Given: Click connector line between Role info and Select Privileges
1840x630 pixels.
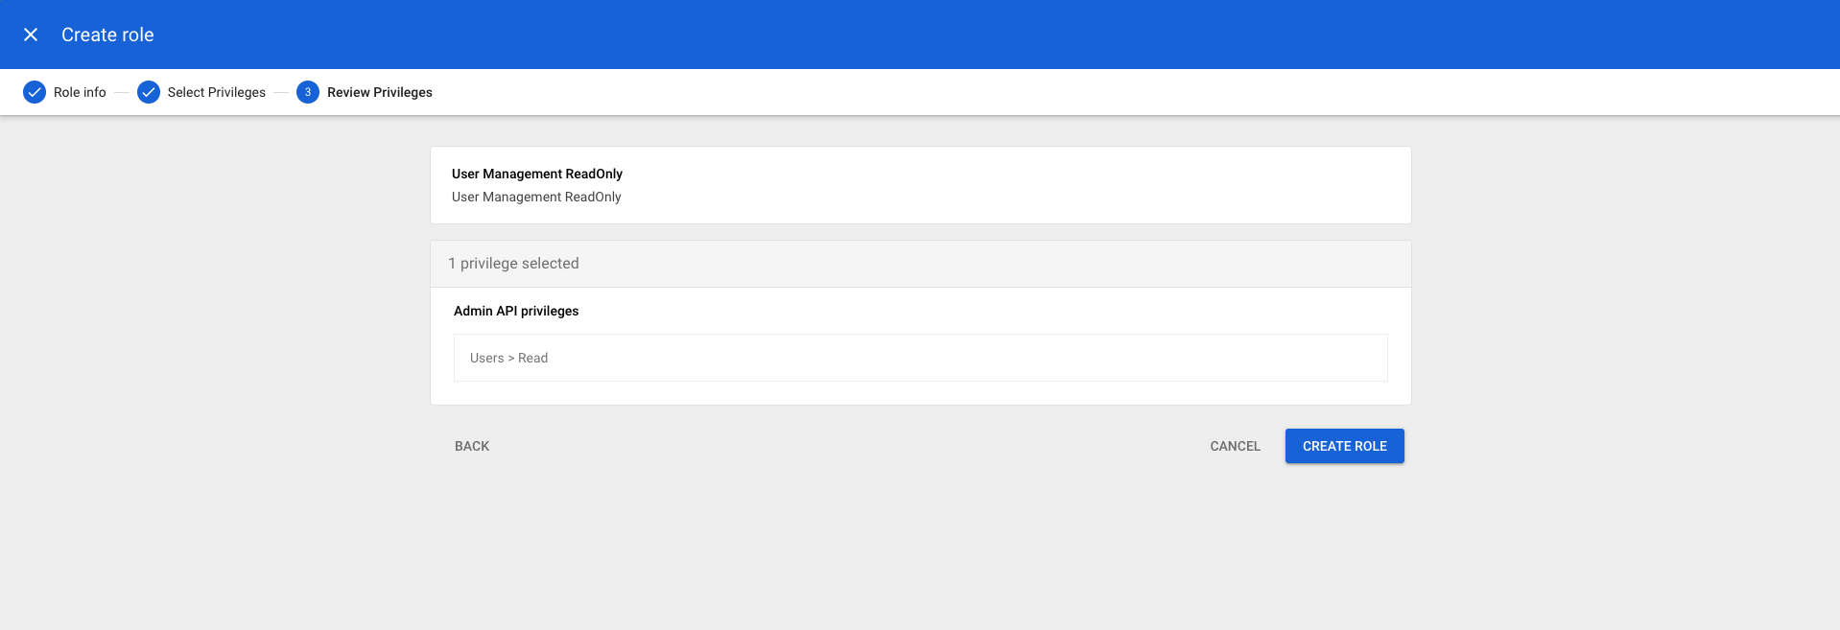Looking at the screenshot, I should pyautogui.click(x=122, y=92).
